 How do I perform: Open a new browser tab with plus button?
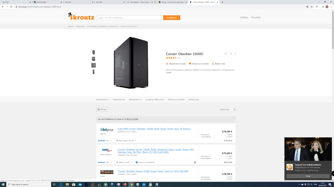222,2
